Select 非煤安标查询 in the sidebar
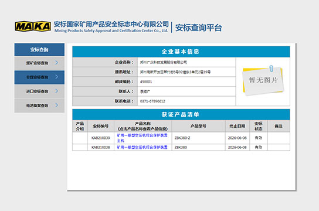This screenshot has width=319, height=211. coord(39,77)
